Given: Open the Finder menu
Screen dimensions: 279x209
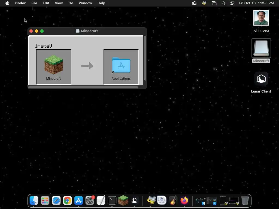Looking at the screenshot, I should pos(20,3).
